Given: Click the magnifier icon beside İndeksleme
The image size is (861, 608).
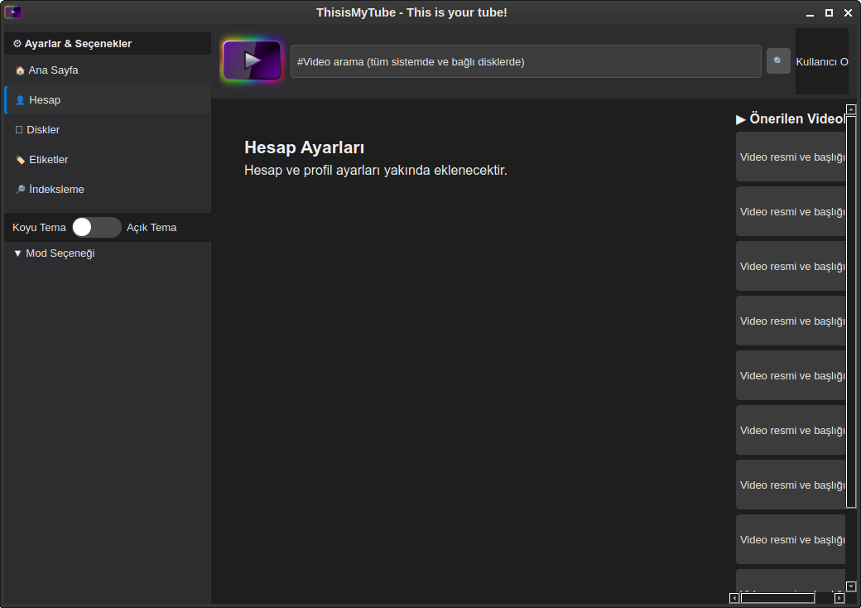Looking at the screenshot, I should 20,190.
